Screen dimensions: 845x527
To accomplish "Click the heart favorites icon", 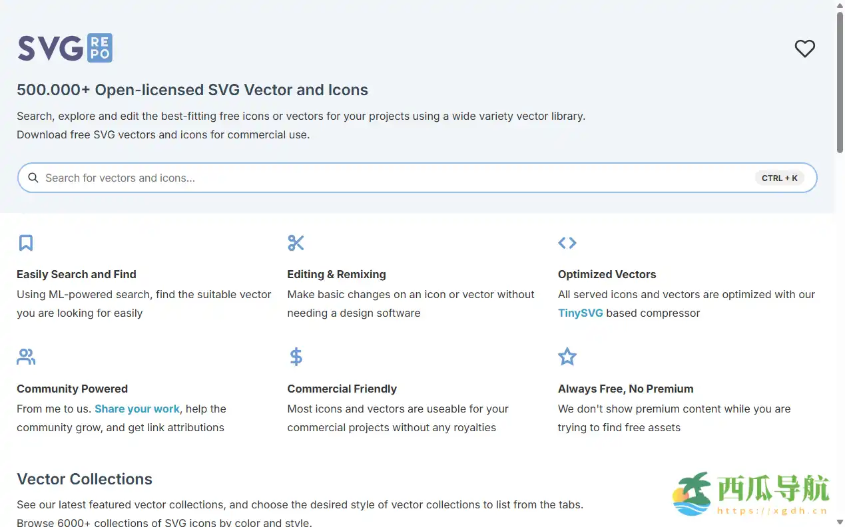I will [x=804, y=49].
